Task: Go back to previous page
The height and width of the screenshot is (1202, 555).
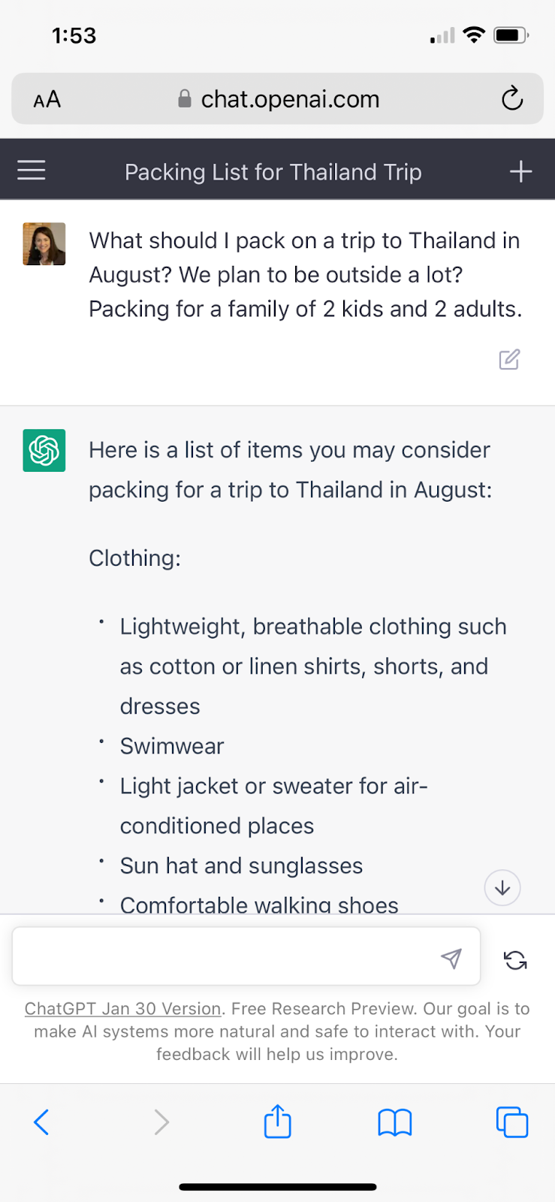Action: pyautogui.click(x=42, y=1122)
